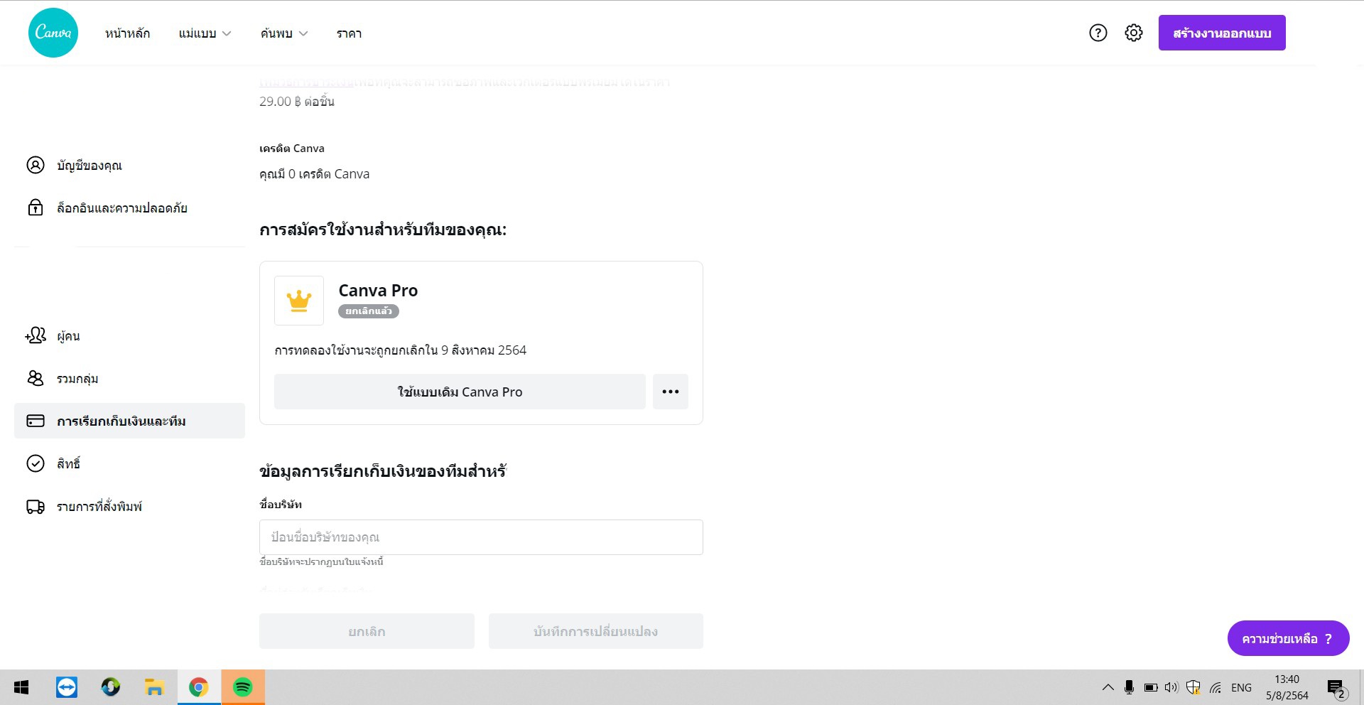Click the add people icon in sidebar
Viewport: 1364px width, 705px height.
click(x=36, y=335)
